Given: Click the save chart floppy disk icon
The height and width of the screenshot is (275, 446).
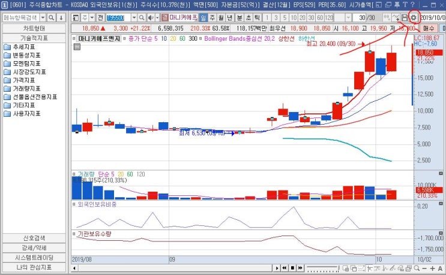Looking at the screenshot, I should click(x=405, y=18).
